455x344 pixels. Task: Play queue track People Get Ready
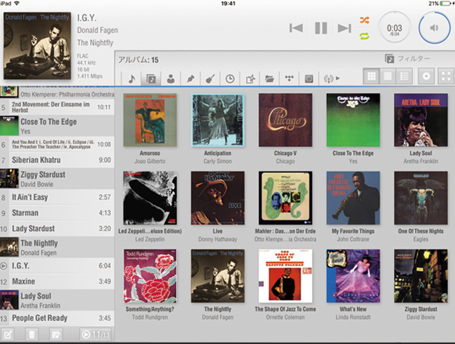point(57,318)
